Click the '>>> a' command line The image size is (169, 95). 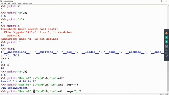[x=5, y=59]
